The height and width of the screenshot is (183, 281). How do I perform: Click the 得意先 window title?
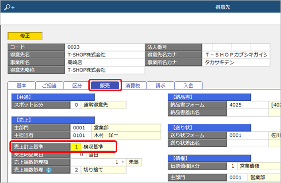click(x=223, y=7)
